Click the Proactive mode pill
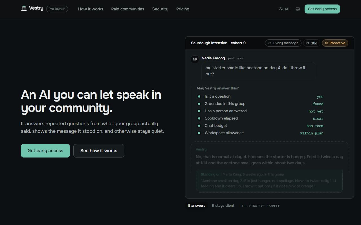Viewport: 361px width, 225px height. (x=335, y=43)
